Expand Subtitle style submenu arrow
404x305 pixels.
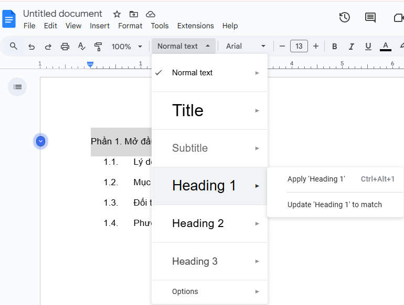257,148
